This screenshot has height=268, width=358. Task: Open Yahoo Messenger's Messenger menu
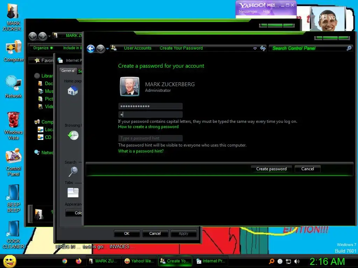248,12
